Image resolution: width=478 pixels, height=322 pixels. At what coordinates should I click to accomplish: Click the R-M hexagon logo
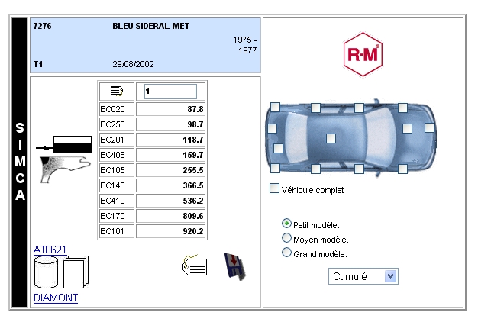coord(363,54)
